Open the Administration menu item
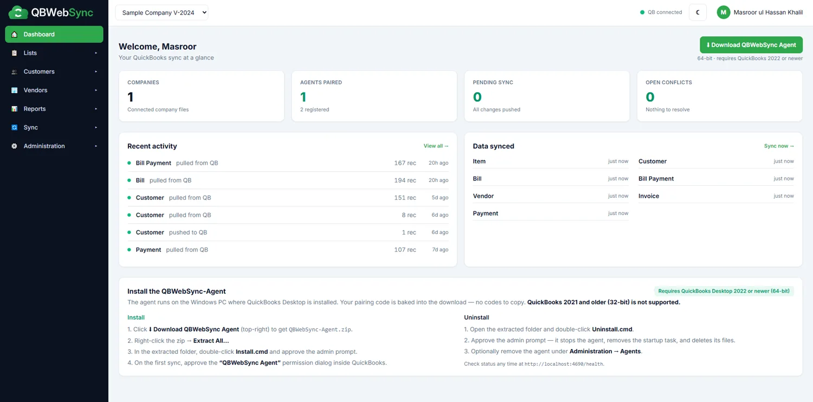Image resolution: width=813 pixels, height=402 pixels. click(x=54, y=146)
